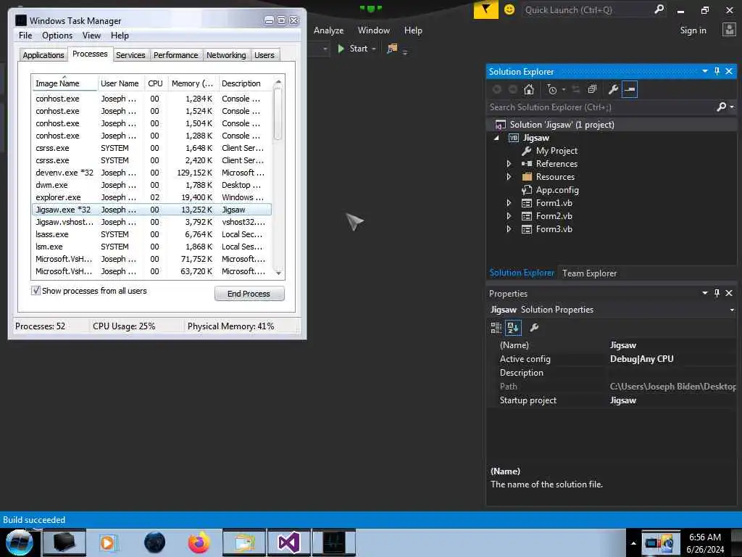The image size is (742, 557).
Task: Click Search Solution Explorer field
Action: (601, 107)
